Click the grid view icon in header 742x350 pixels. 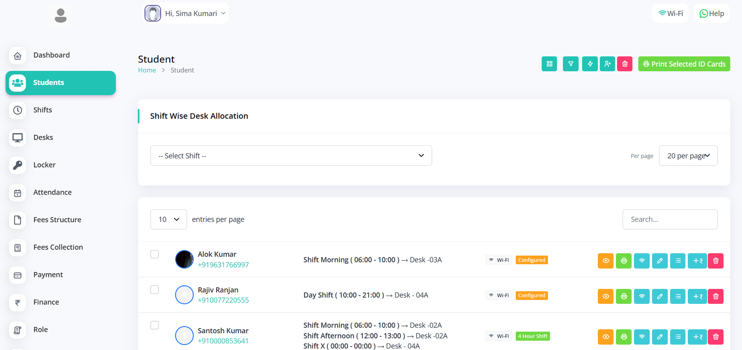pos(549,64)
